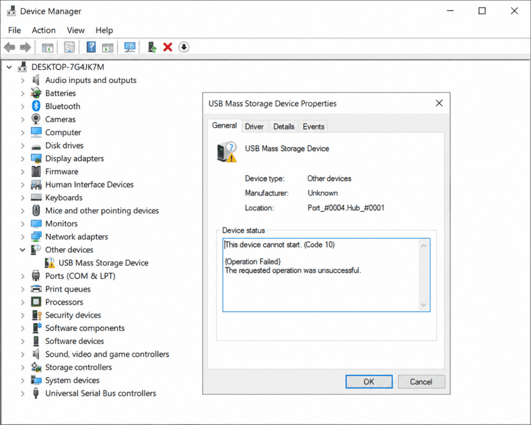531x425 pixels.
Task: Expand Audio inputs and outputs
Action: (x=22, y=80)
